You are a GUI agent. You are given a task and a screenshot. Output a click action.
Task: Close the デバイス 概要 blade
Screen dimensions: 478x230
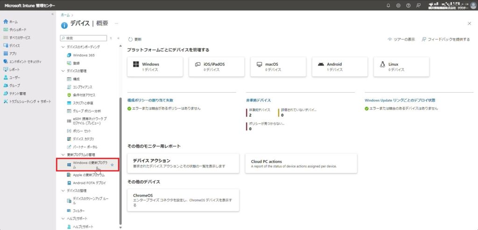pos(470,23)
